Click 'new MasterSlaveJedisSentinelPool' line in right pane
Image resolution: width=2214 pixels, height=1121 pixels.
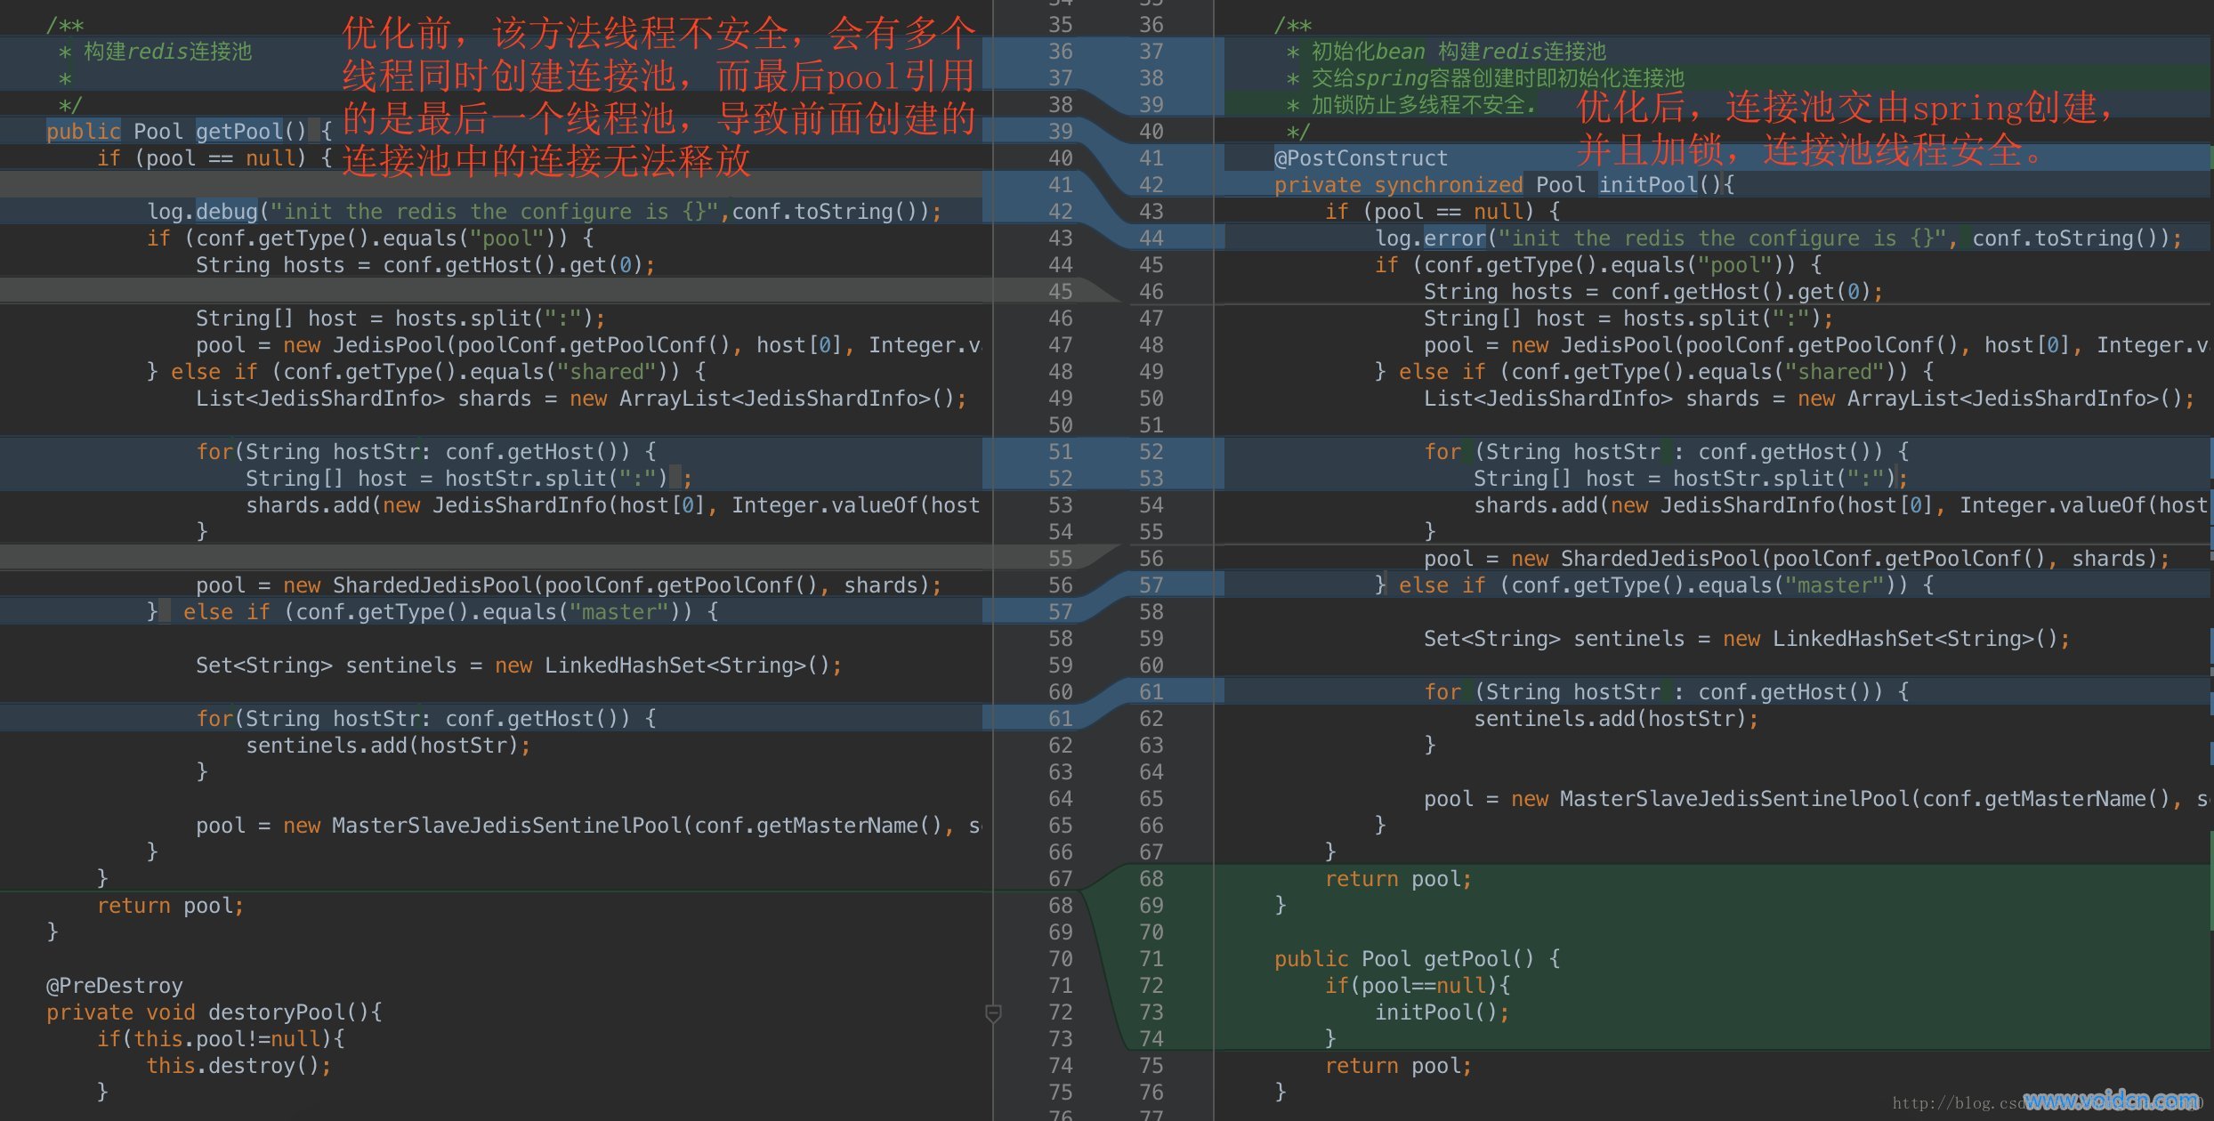coord(1815,799)
